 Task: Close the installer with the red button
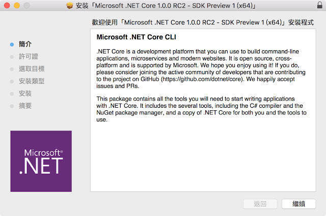pyautogui.click(x=7, y=6)
